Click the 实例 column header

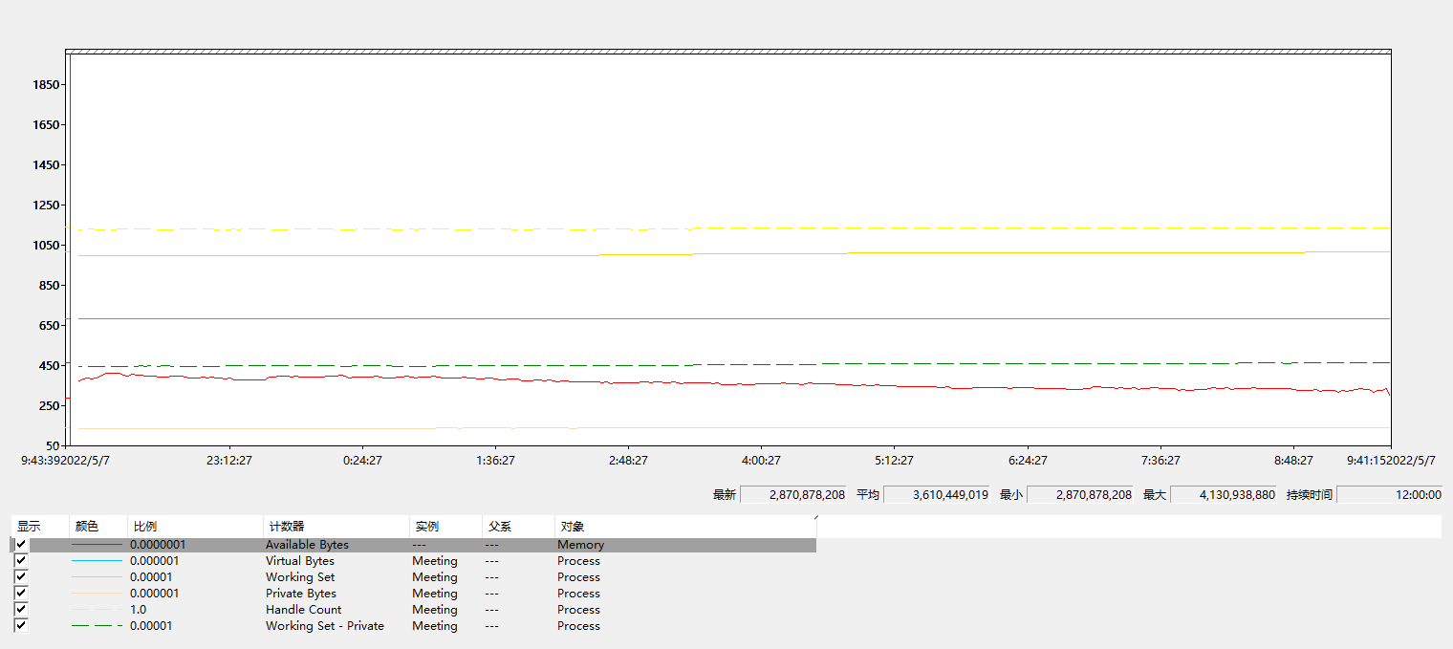(x=445, y=527)
